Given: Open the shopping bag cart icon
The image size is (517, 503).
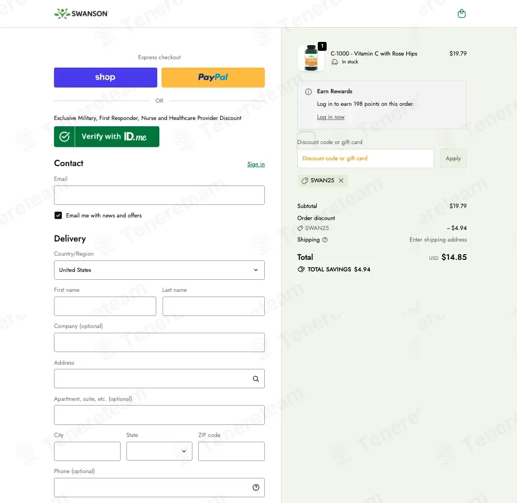Looking at the screenshot, I should [x=461, y=14].
